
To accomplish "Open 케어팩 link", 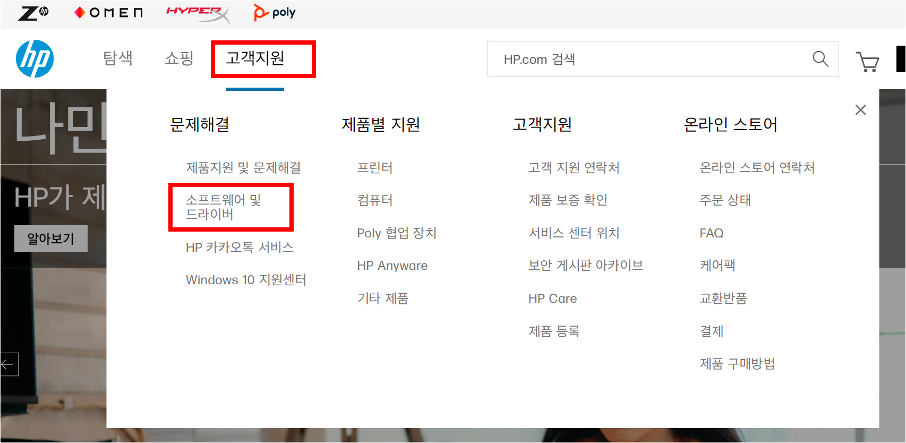I will pos(717,266).
